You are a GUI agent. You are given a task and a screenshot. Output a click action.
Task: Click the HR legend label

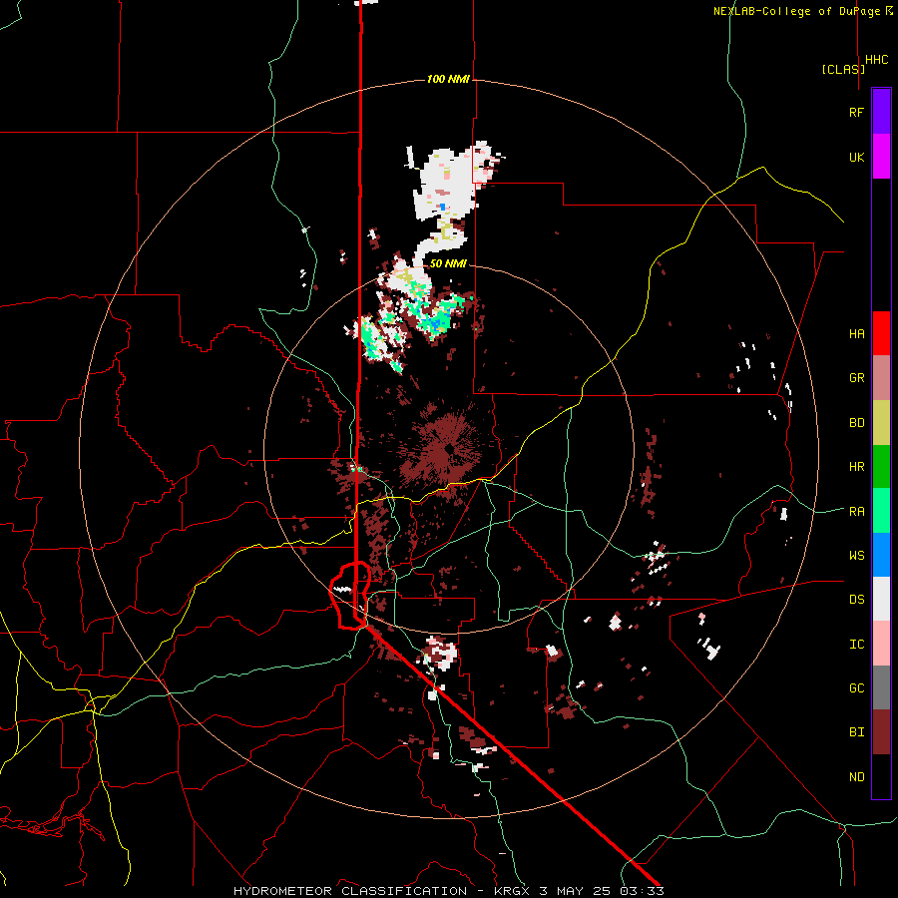[x=856, y=467]
